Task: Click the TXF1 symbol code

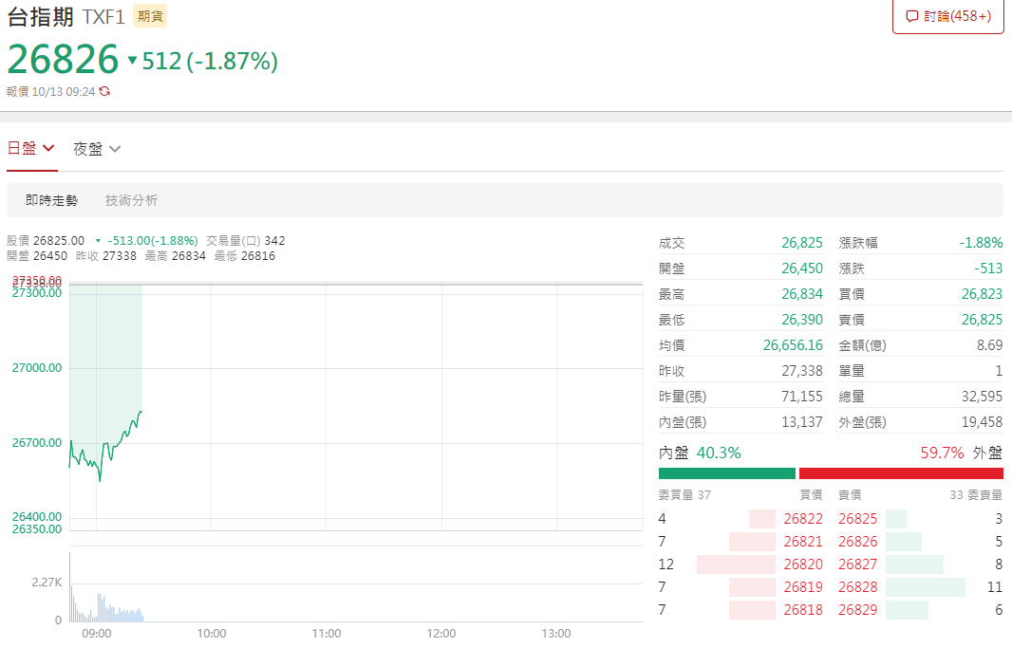Action: tap(103, 17)
